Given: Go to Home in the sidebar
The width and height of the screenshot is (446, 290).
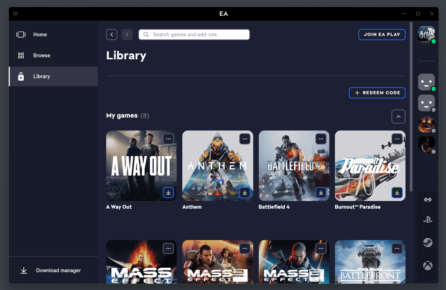Looking at the screenshot, I should [x=53, y=35].
